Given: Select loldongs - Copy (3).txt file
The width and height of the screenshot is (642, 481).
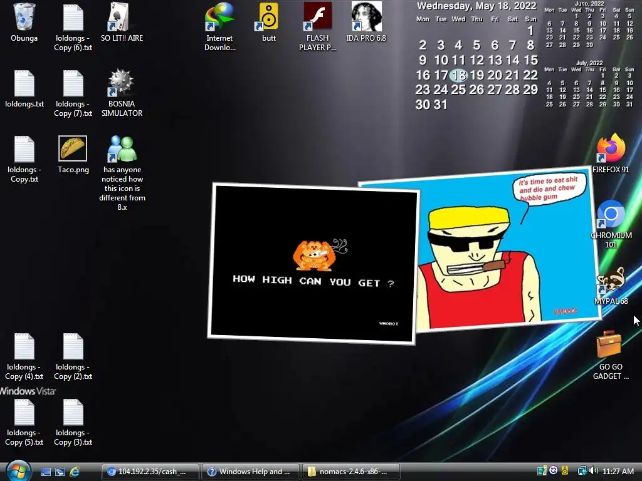Looking at the screenshot, I should point(73,423).
